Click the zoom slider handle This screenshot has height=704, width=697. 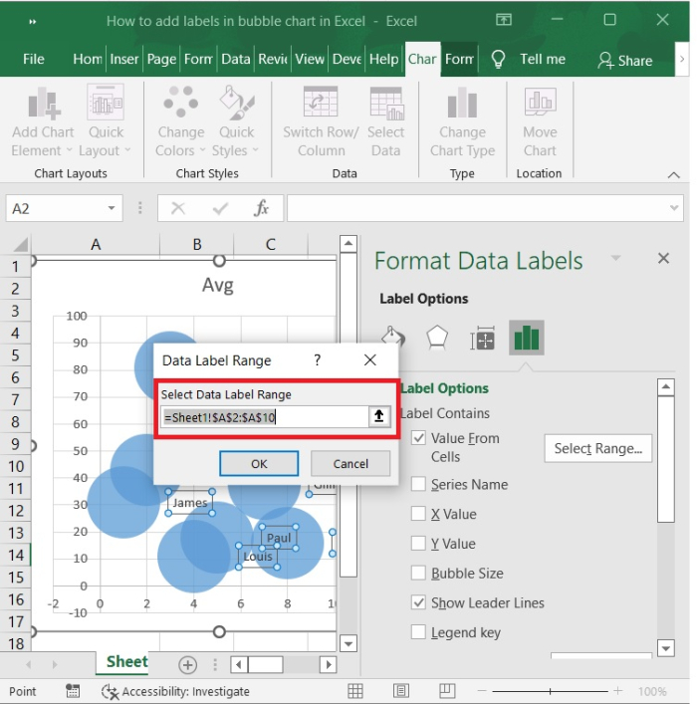point(550,691)
